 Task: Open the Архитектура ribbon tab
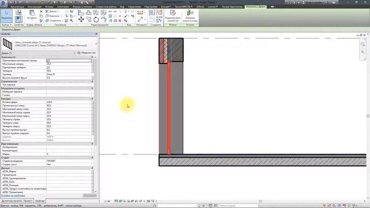pyautogui.click(x=17, y=7)
